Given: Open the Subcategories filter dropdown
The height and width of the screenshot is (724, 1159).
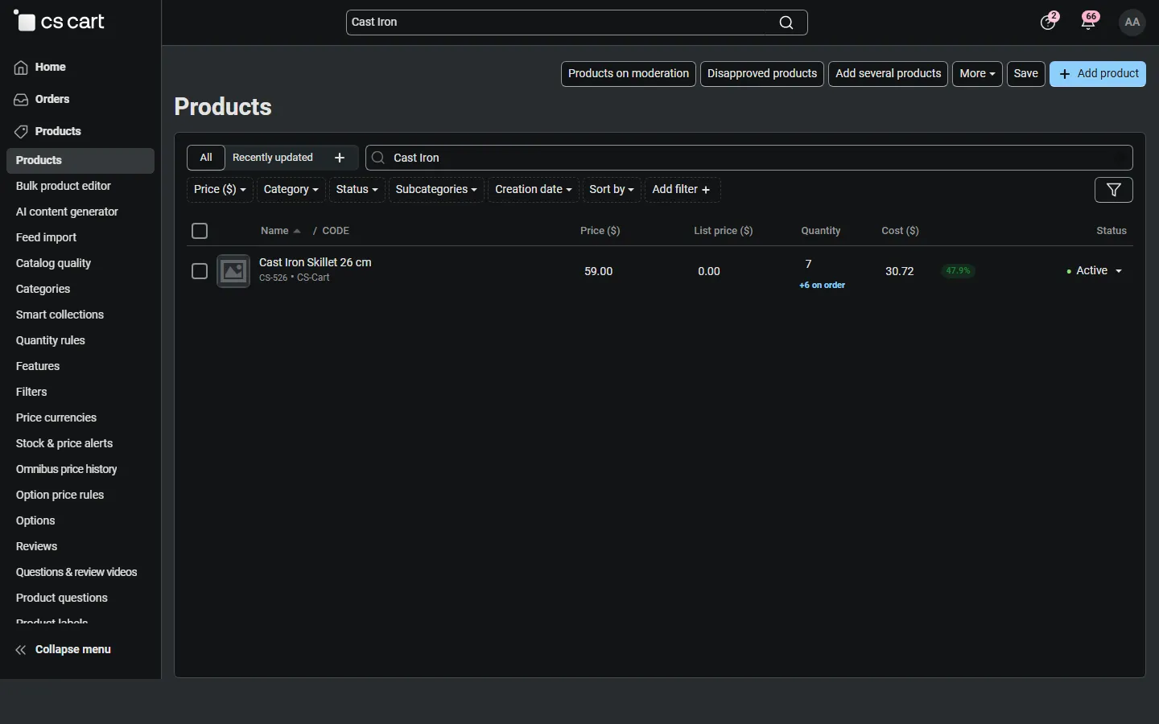Looking at the screenshot, I should click(437, 190).
